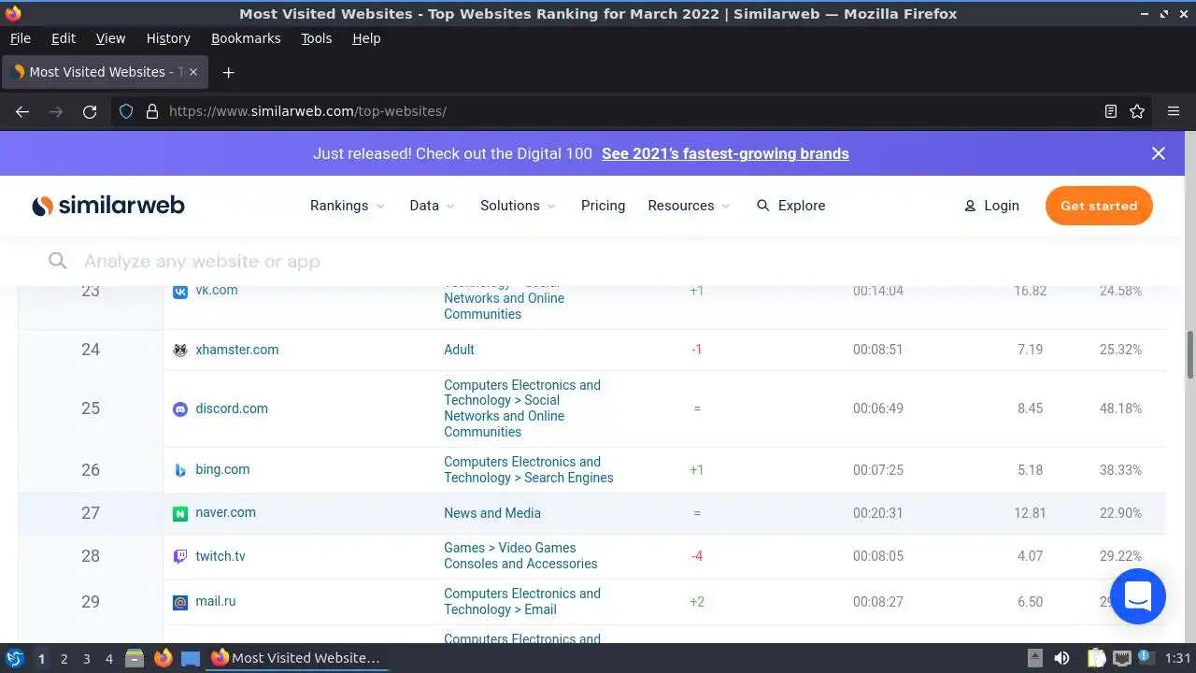Click the News and Media category link

(x=492, y=513)
